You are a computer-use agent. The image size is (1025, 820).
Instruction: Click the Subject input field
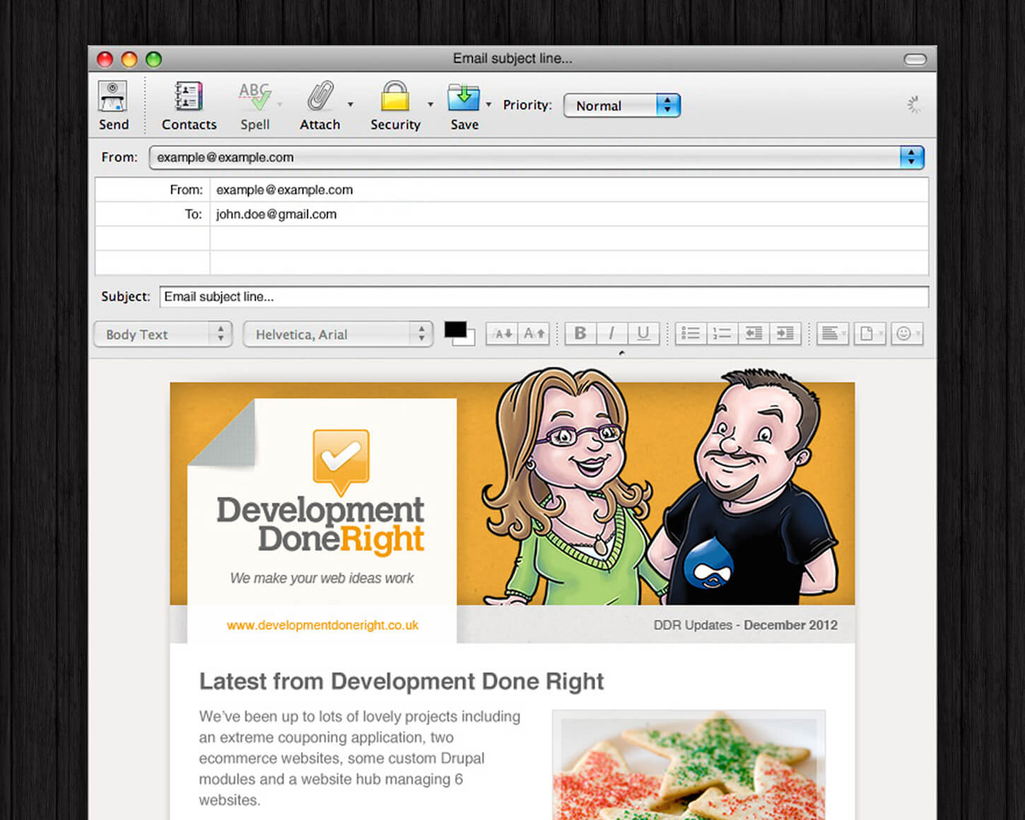[x=544, y=297]
